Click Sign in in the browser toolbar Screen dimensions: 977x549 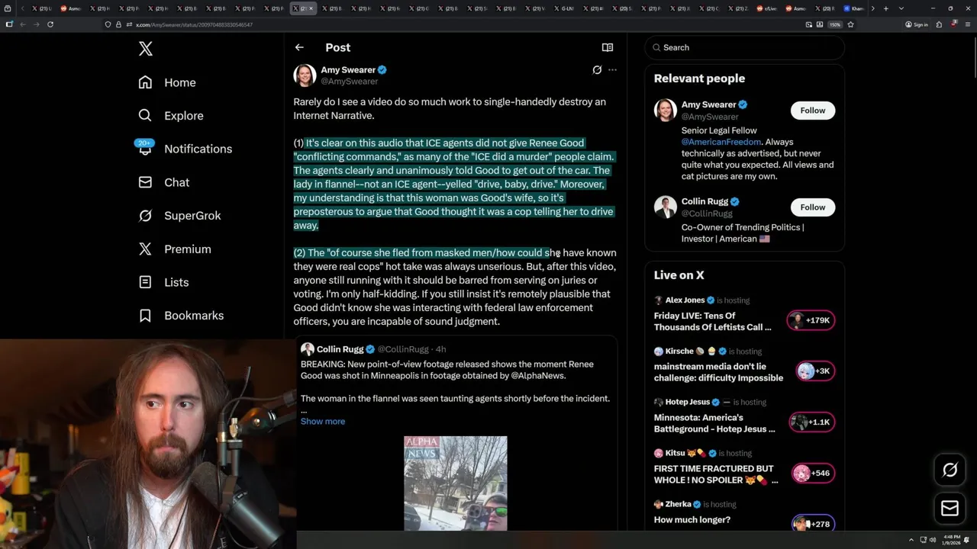point(917,24)
